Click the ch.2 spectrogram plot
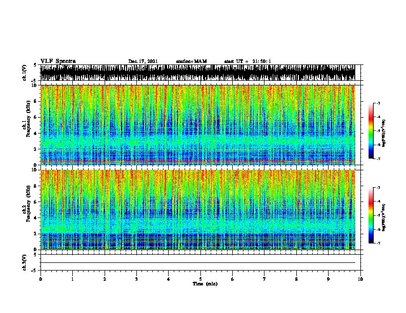Viewport: 406px width, 313px height. point(198,210)
